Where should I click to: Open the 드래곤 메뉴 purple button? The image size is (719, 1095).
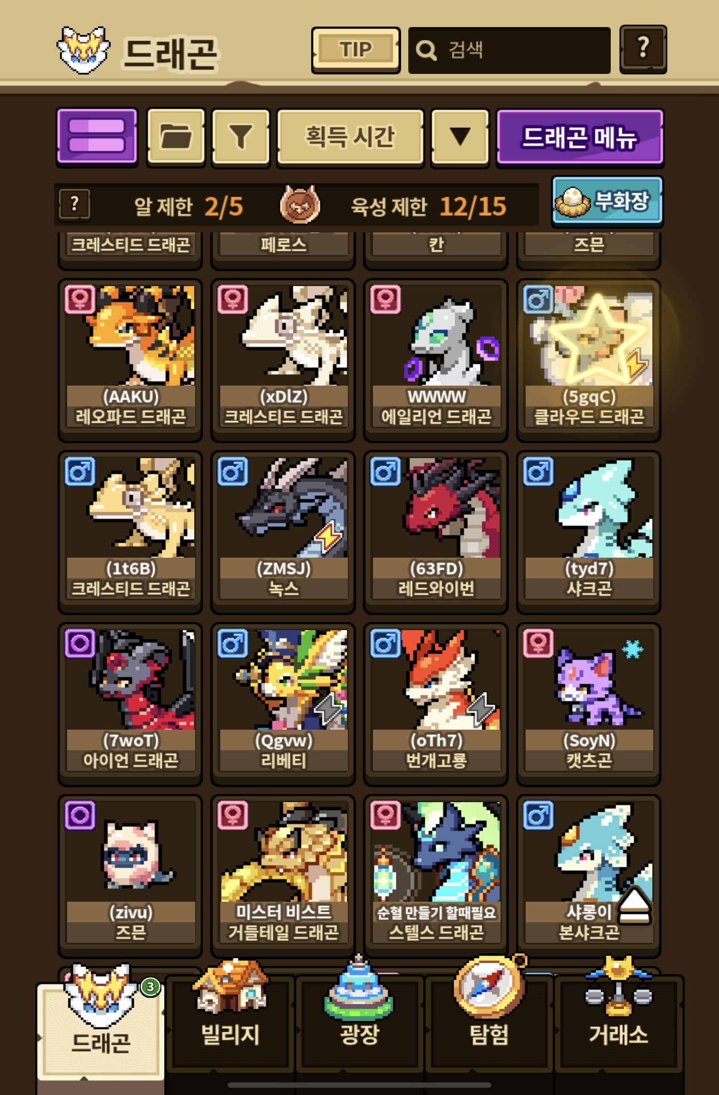click(580, 137)
